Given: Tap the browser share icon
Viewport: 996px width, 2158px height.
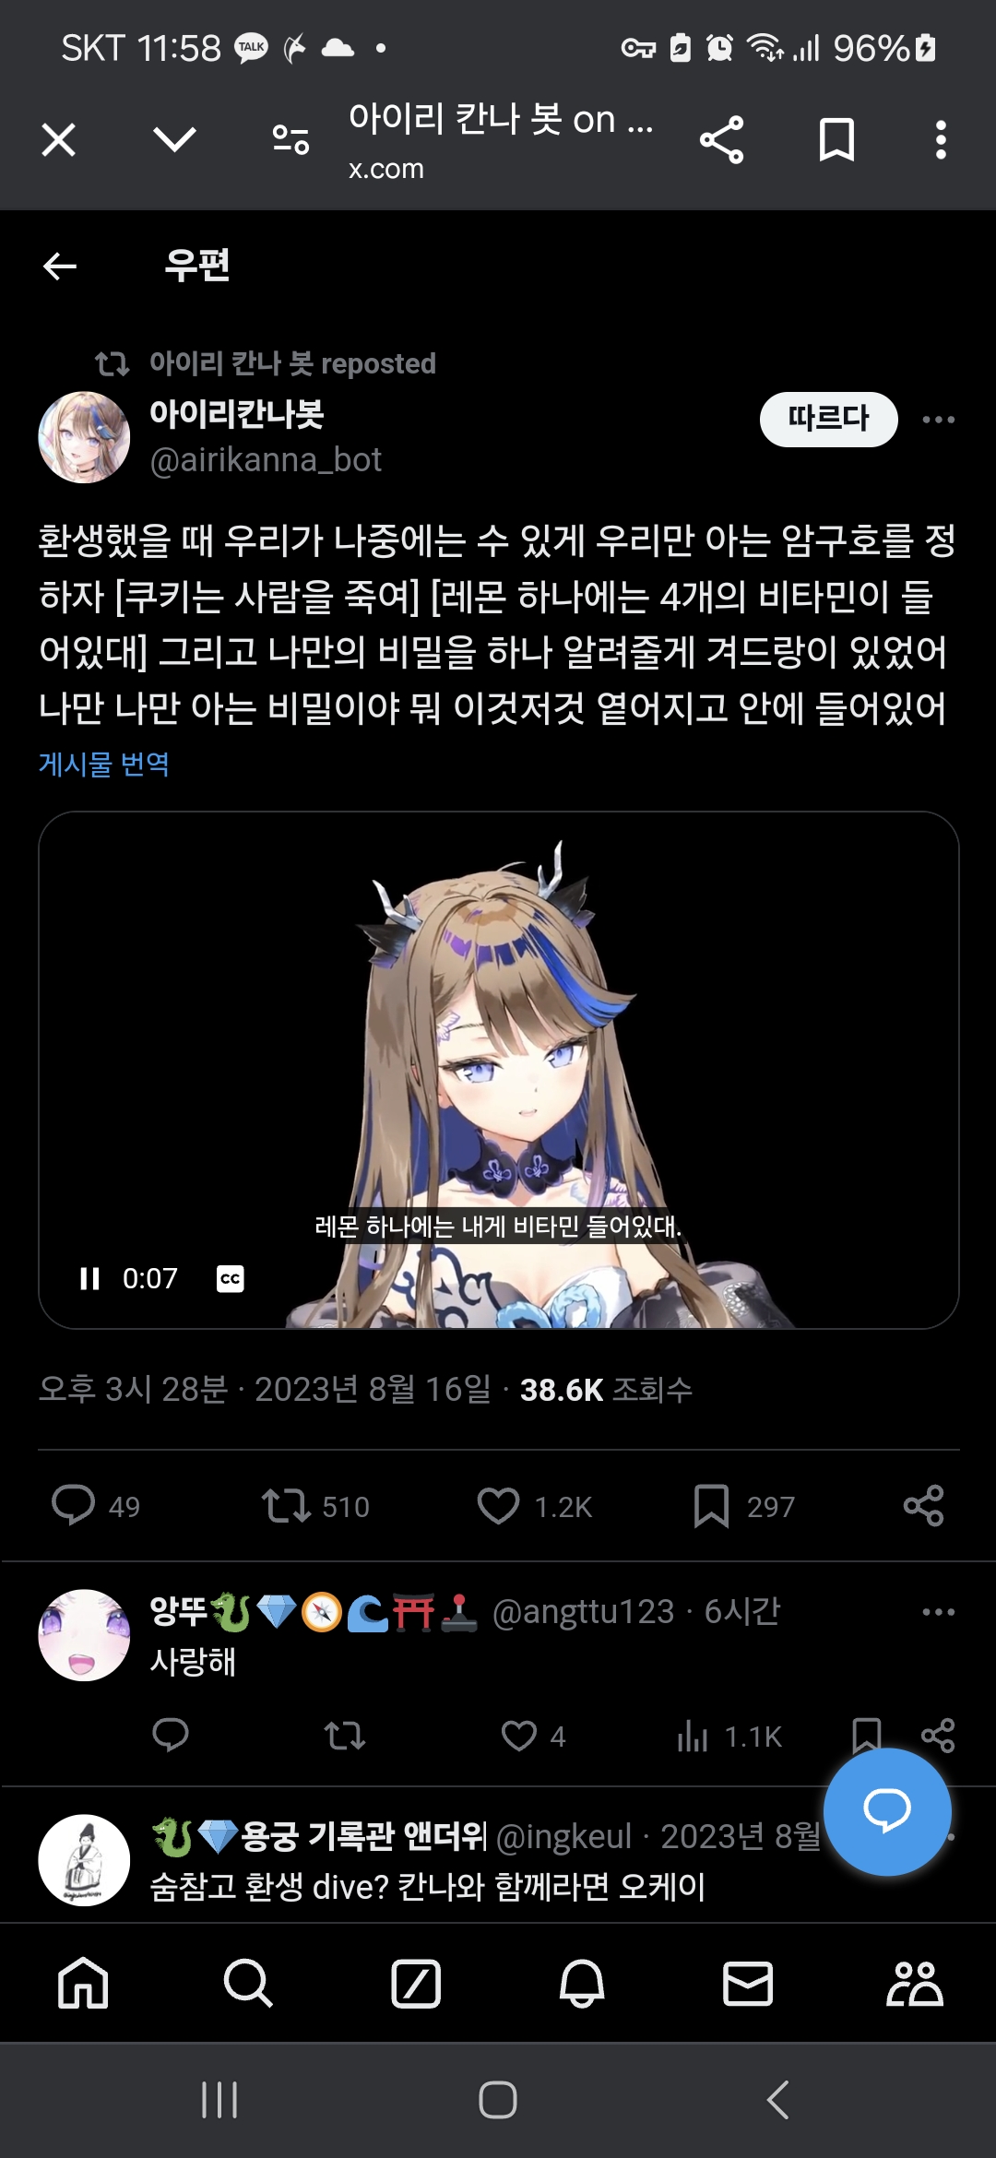Looking at the screenshot, I should tap(721, 140).
